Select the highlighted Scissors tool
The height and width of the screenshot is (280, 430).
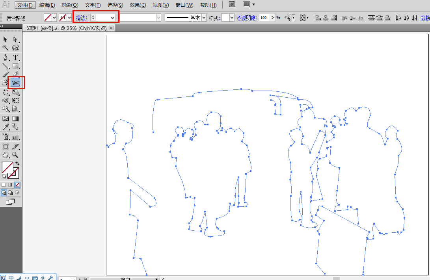pyautogui.click(x=15, y=82)
